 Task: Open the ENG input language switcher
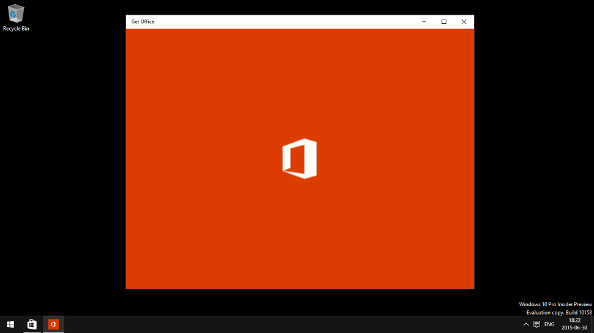coord(549,324)
